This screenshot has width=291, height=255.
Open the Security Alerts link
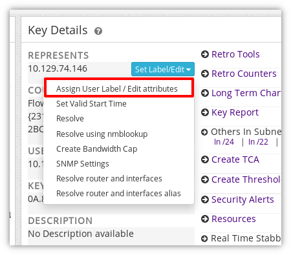[242, 199]
